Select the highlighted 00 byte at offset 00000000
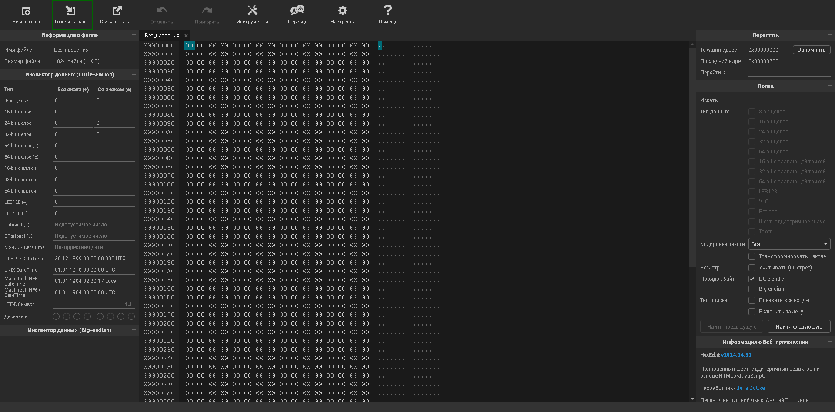835x412 pixels. pyautogui.click(x=189, y=45)
